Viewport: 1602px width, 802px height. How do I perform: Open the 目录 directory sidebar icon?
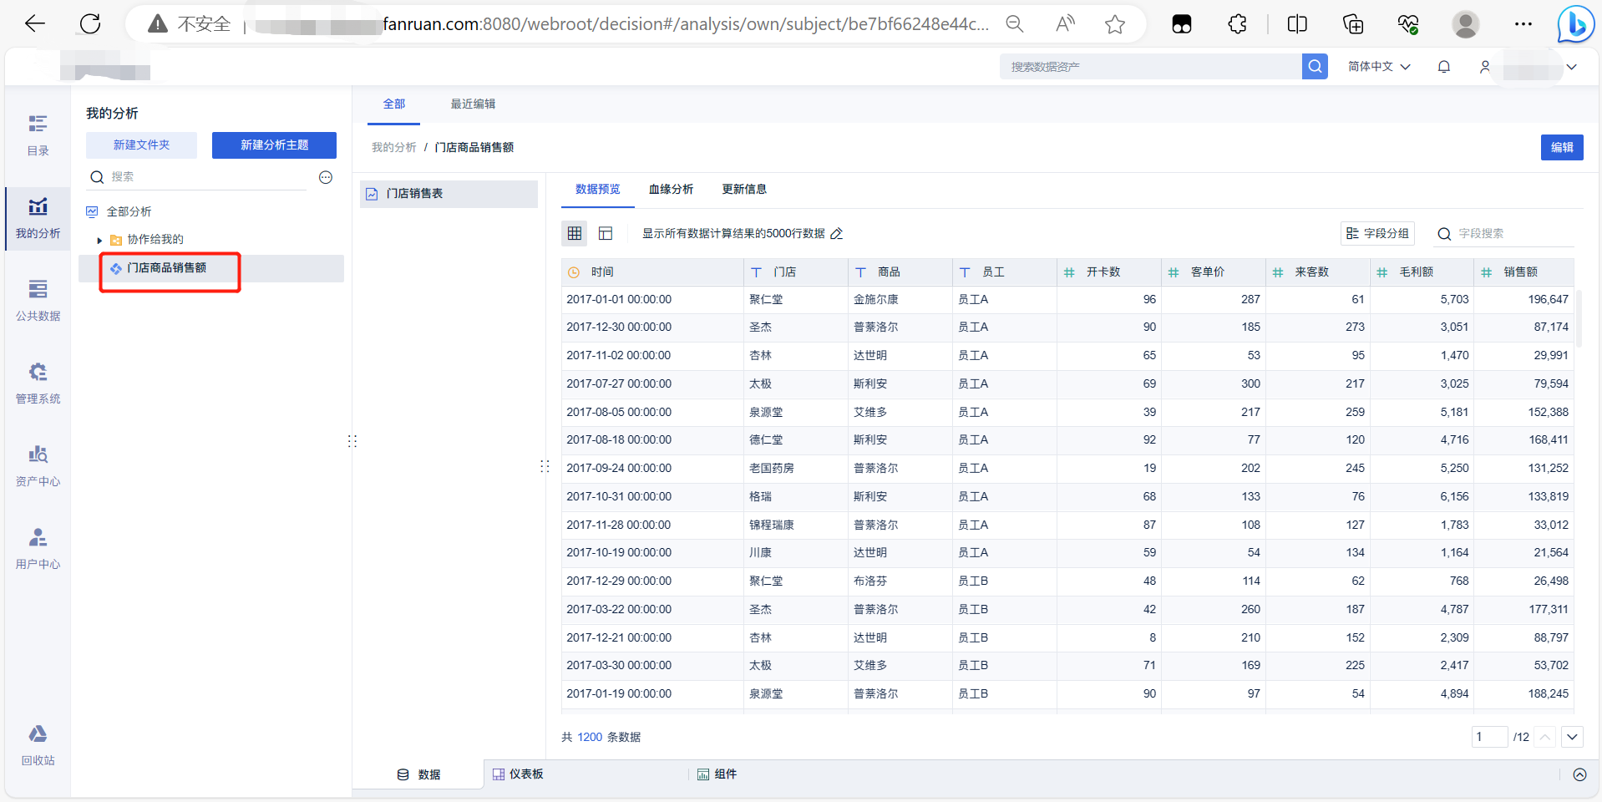point(38,135)
